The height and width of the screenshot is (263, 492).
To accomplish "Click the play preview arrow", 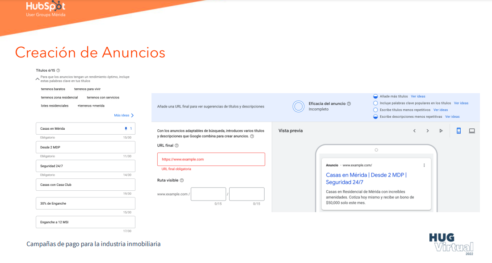I will click(441, 131).
